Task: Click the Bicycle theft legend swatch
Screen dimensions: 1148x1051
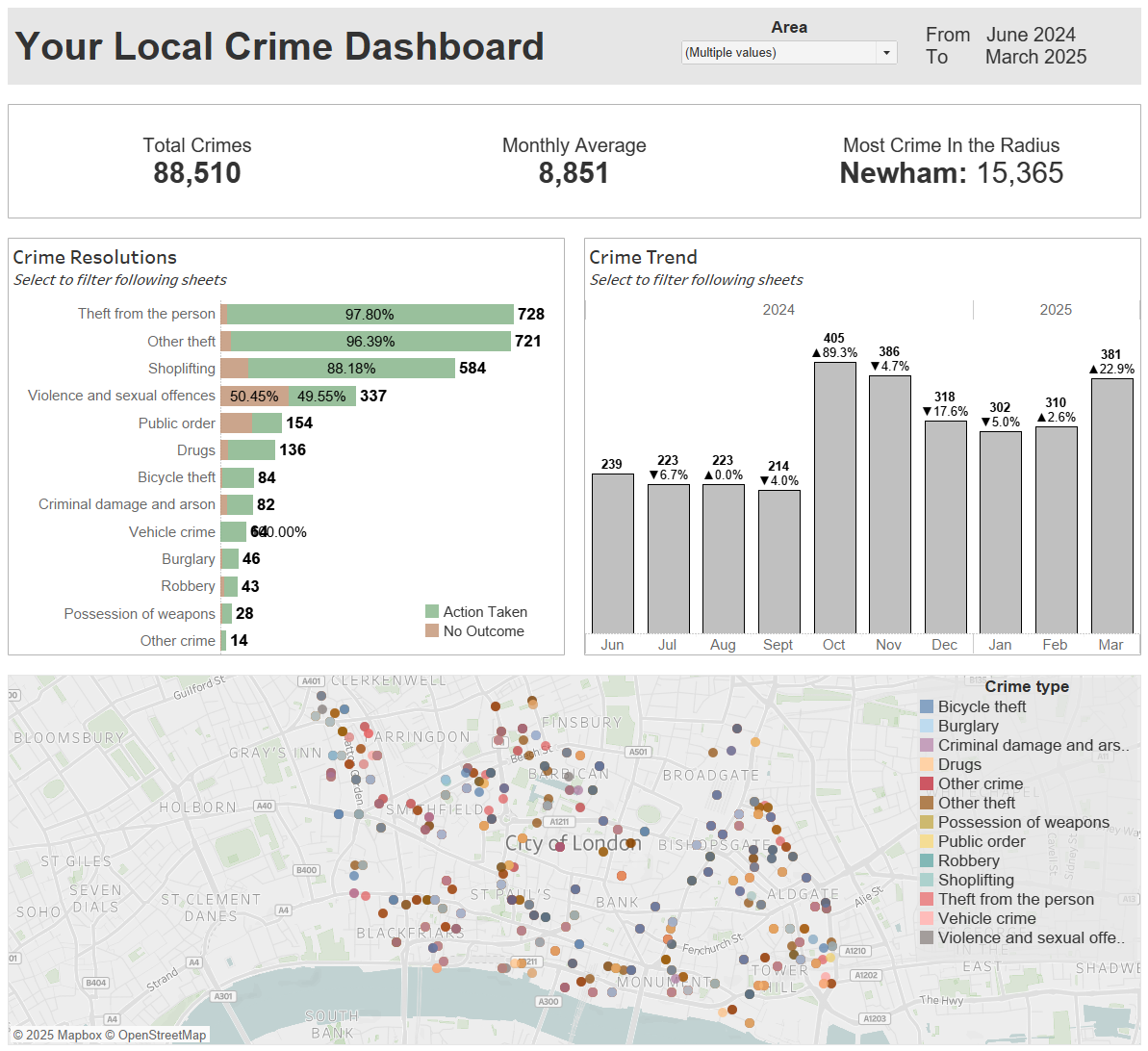Action: click(927, 706)
